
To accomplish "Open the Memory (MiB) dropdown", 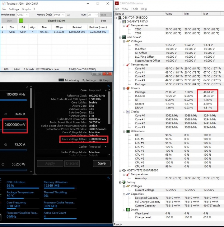I will click(63, 15).
